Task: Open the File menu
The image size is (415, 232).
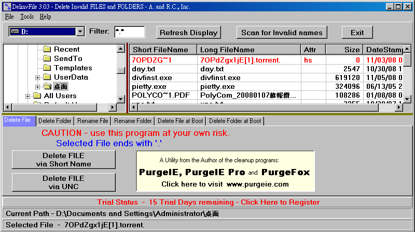Action: click(x=9, y=17)
